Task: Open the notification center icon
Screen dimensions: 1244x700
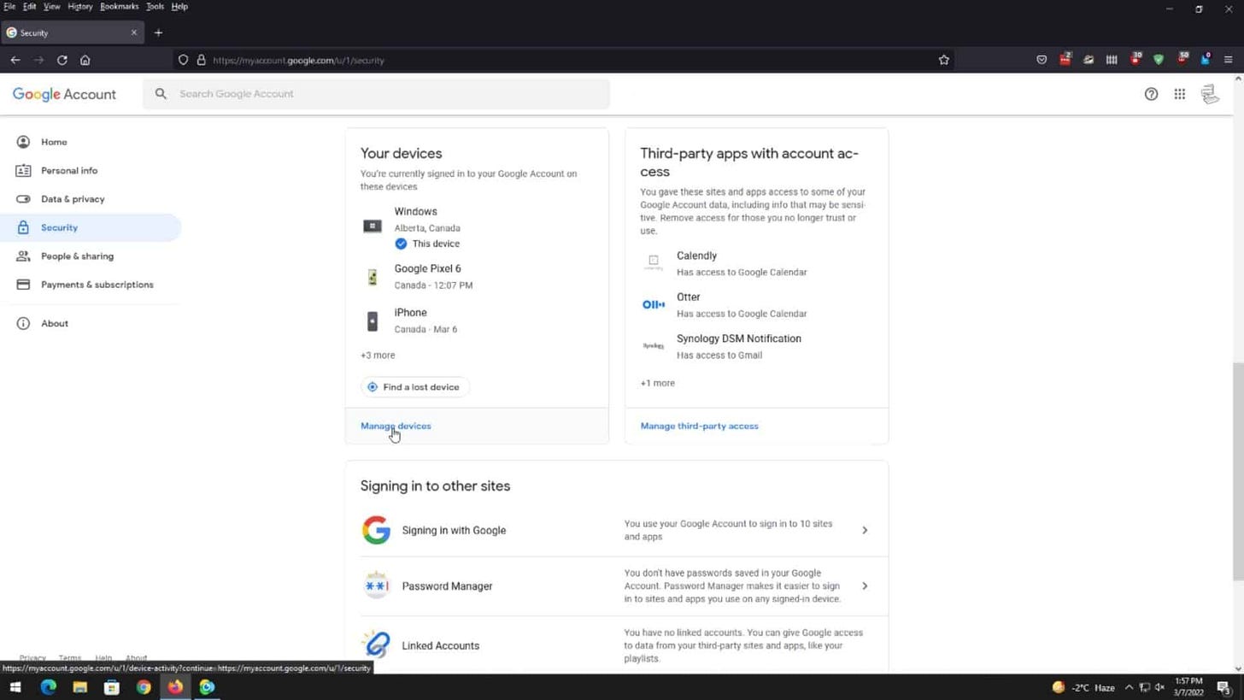Action: [x=1224, y=687]
